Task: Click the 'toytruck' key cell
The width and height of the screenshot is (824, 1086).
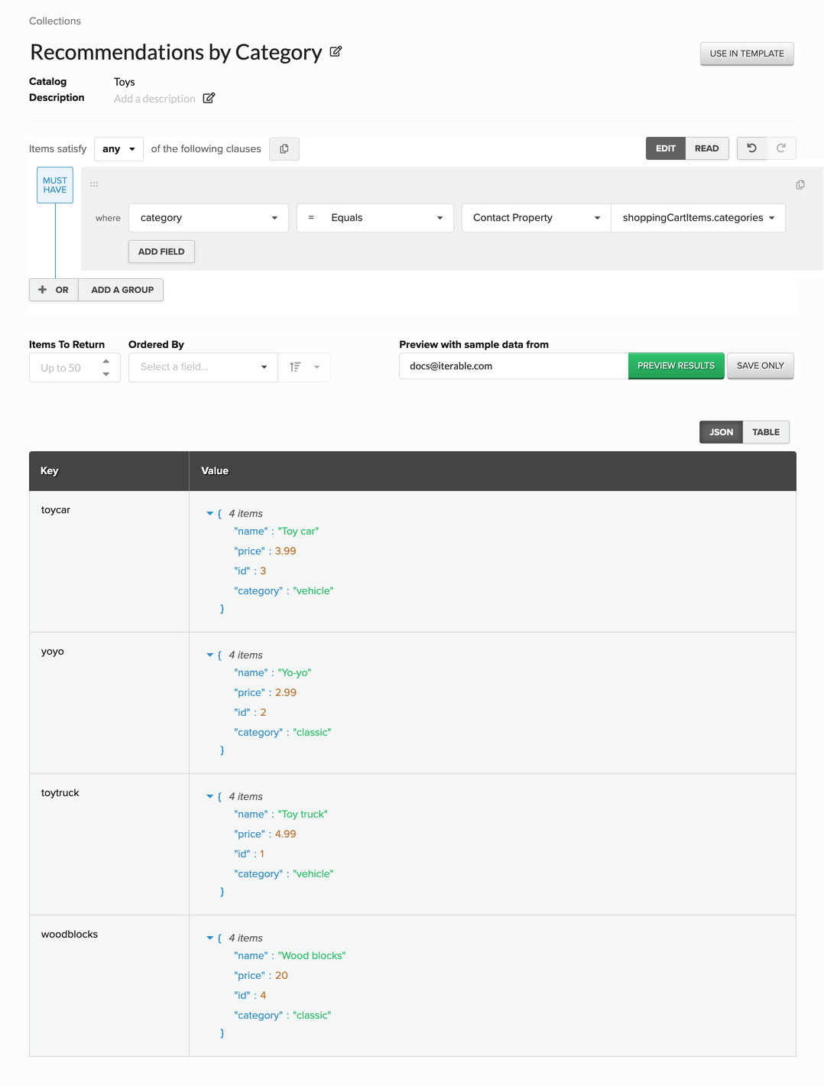Action: point(109,844)
